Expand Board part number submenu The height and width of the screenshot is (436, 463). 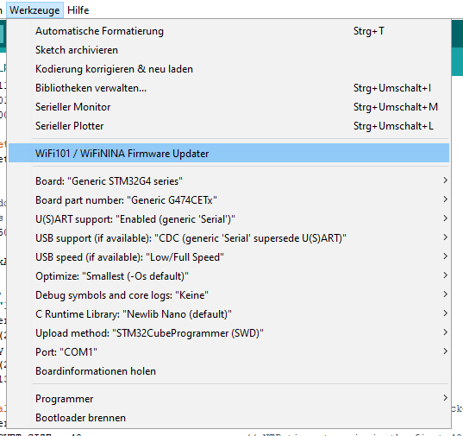coord(228,200)
